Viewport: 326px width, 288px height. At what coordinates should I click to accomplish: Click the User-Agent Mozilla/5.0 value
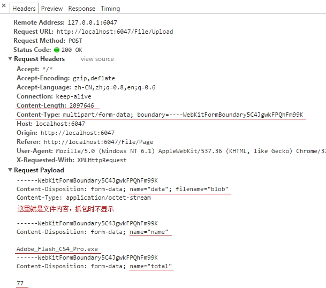[x=191, y=151]
